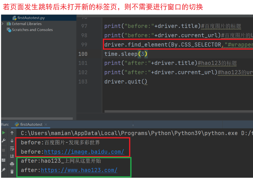The image size is (253, 181).
Task: Click the Stop square icon in Run panel
Action: tap(3, 150)
